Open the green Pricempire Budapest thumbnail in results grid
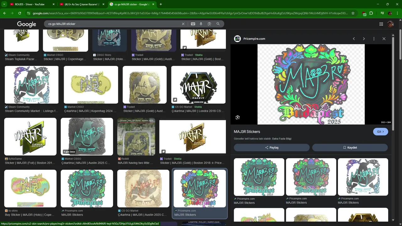This screenshot has width=402, height=226. [87, 189]
